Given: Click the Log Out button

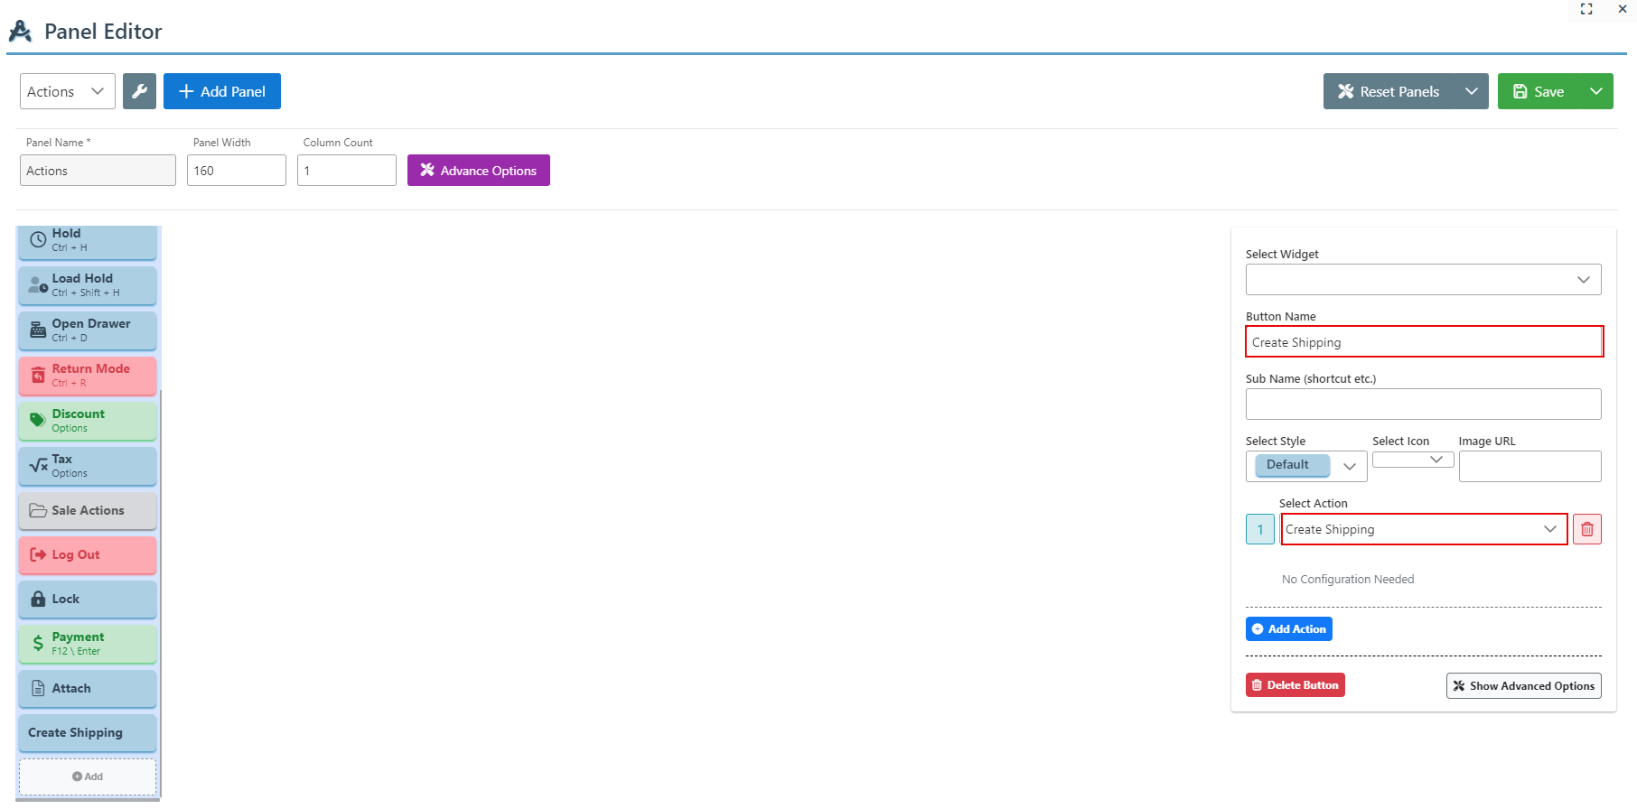Looking at the screenshot, I should tap(88, 555).
